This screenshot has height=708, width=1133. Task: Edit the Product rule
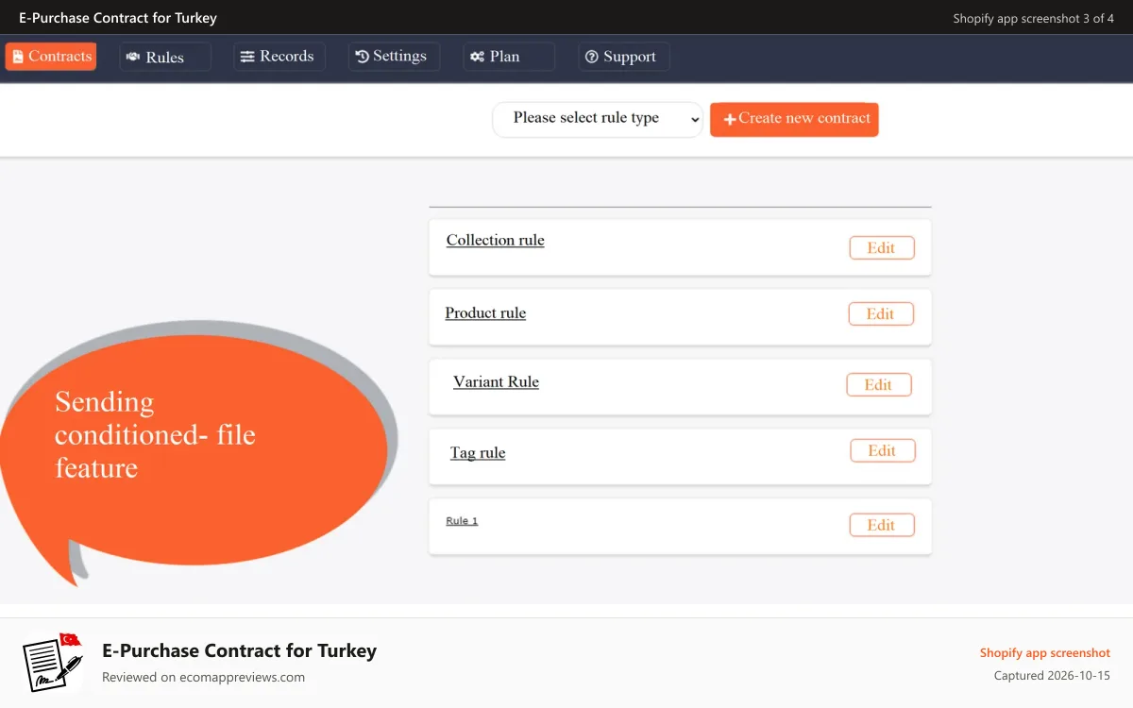pyautogui.click(x=881, y=313)
